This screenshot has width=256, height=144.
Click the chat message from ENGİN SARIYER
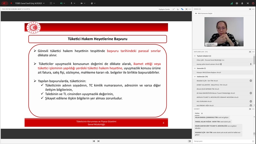click(x=218, y=127)
